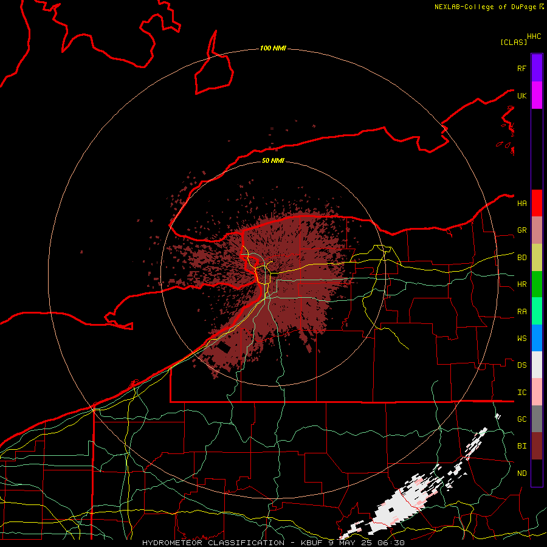Click the 100 NMI range ring label

(273, 48)
